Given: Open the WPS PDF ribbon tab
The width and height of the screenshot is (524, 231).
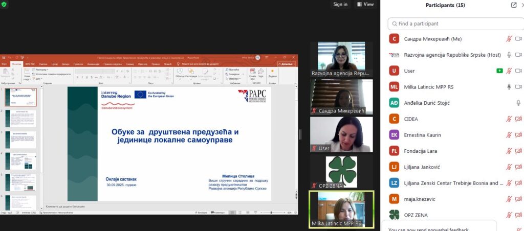Looking at the screenshot, I should tap(29, 64).
